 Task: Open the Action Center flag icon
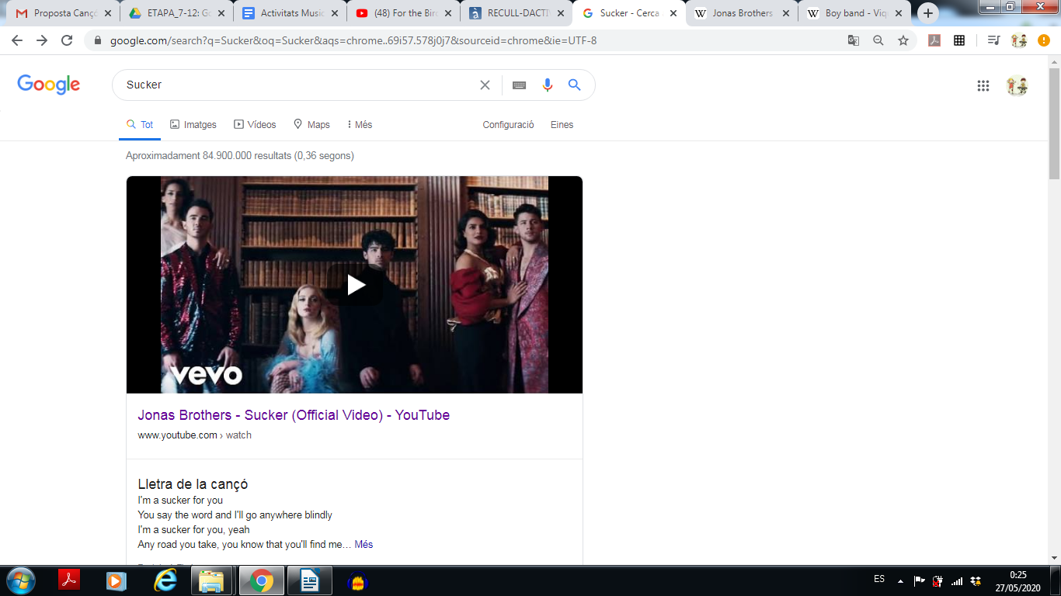919,580
